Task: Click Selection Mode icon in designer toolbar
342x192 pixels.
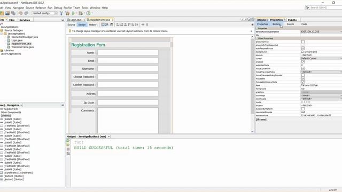Action: 103,25
